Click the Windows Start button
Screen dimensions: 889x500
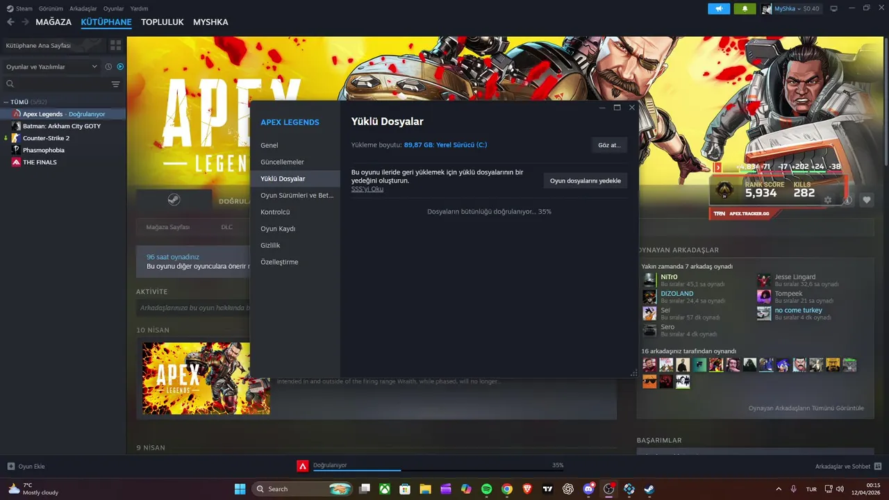point(240,489)
